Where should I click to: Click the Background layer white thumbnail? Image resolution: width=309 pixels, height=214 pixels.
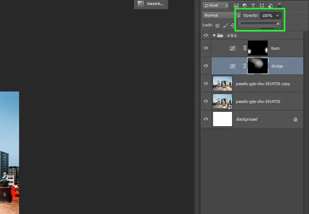click(222, 119)
